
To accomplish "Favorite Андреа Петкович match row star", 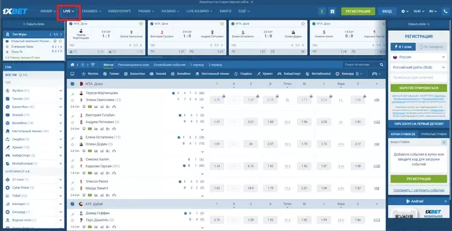I will (72, 122).
